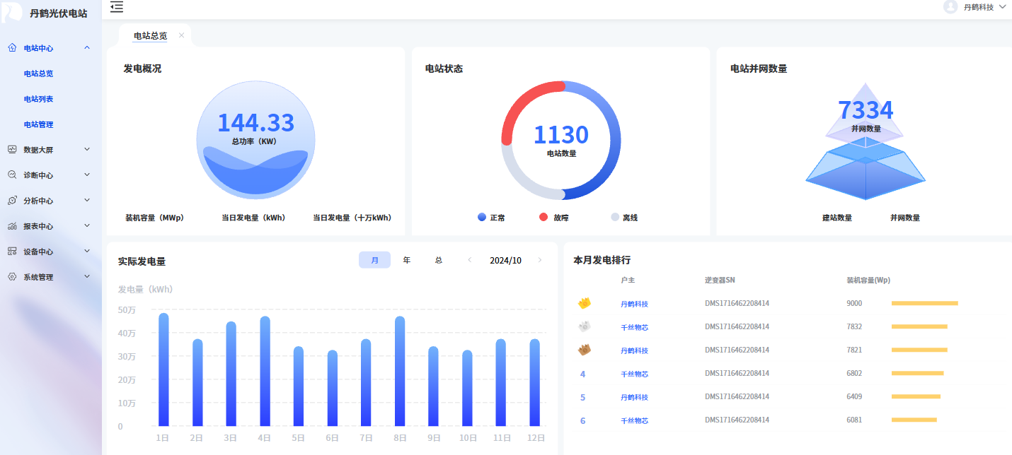Toggle the 离线 legend item
The height and width of the screenshot is (455, 1012).
623,218
